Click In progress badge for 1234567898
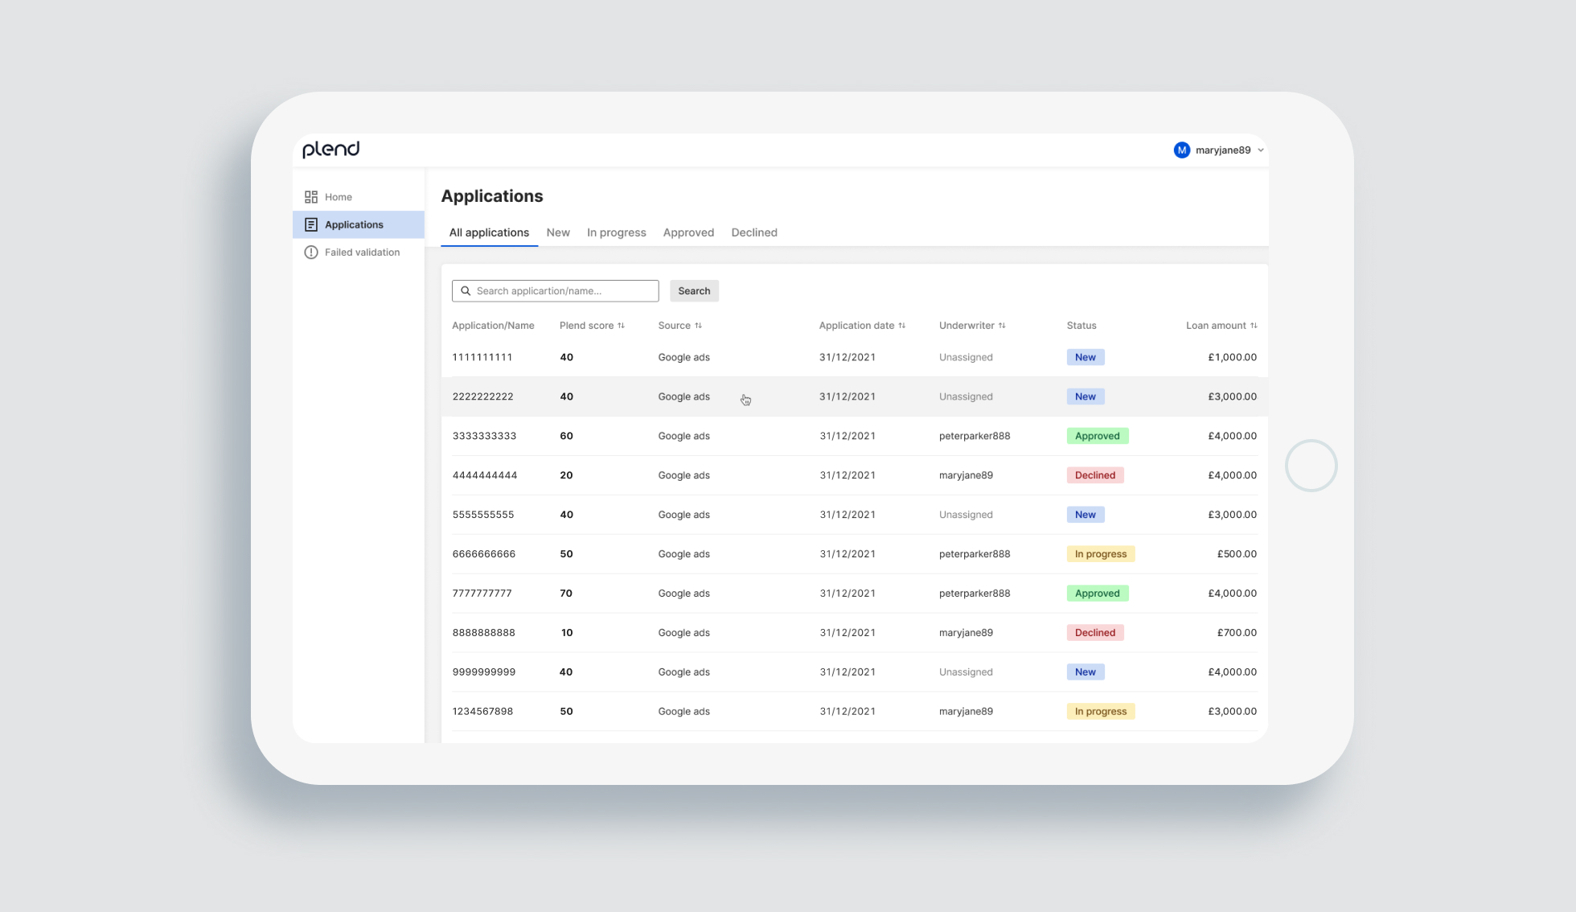The image size is (1576, 912). tap(1101, 712)
